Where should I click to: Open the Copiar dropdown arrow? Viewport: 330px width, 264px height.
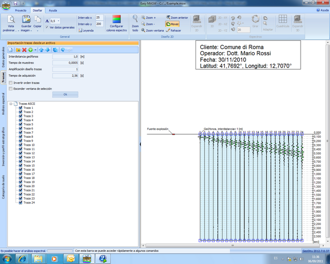[x=37, y=31]
